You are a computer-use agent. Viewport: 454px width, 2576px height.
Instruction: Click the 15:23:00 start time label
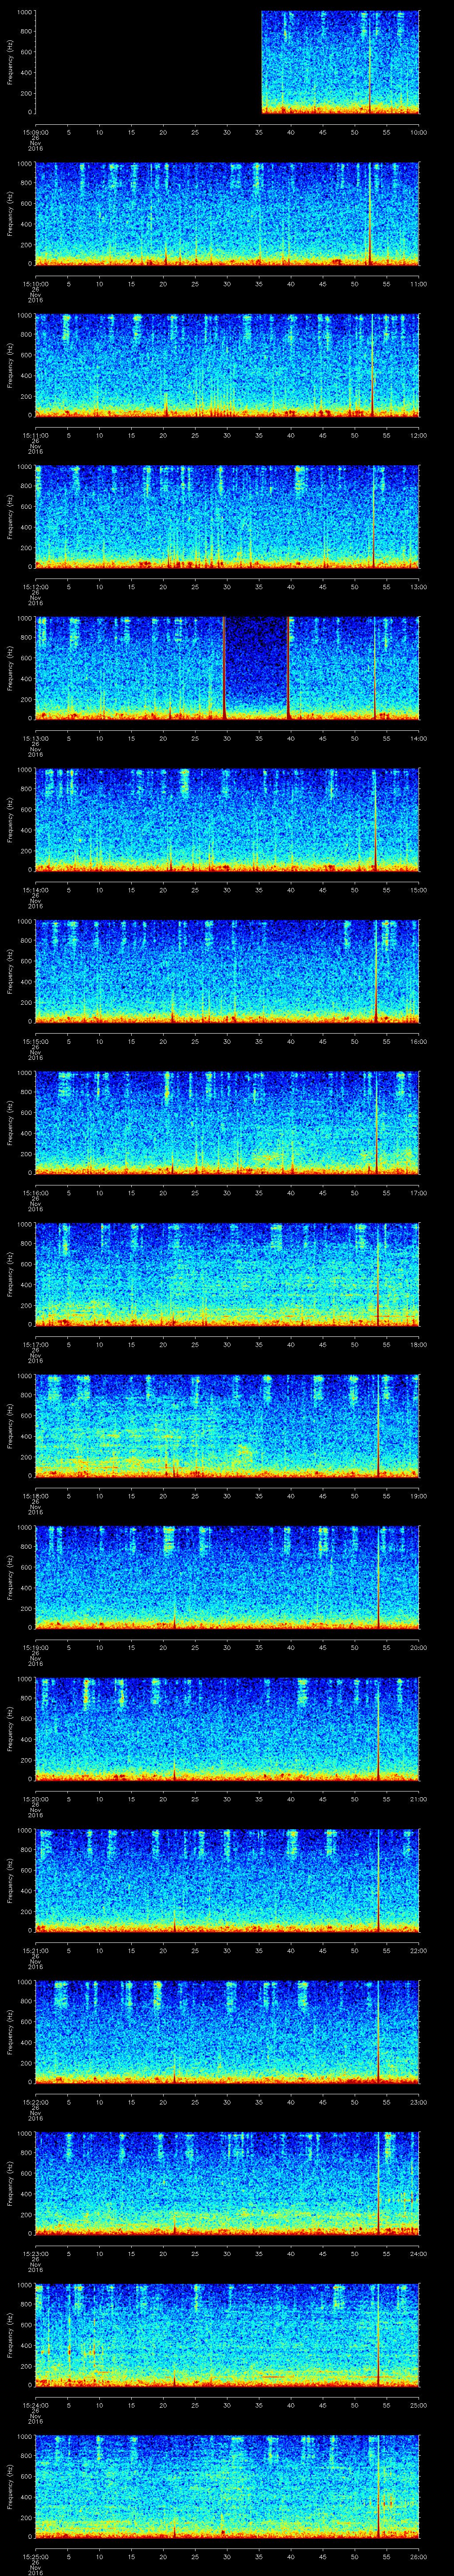coord(35,2253)
